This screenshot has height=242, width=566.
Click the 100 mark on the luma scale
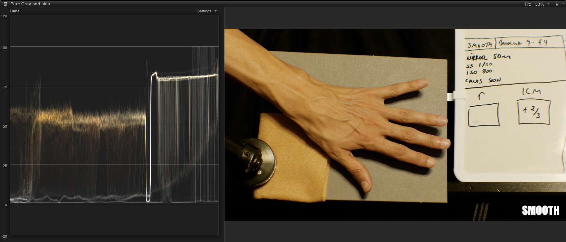4,48
